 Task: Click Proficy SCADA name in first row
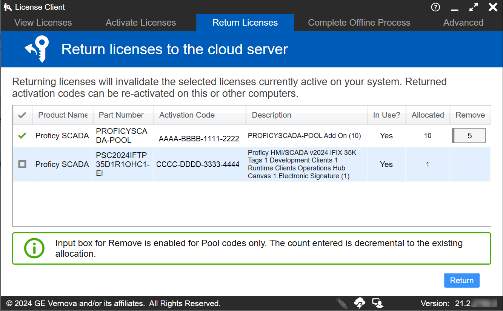click(62, 136)
